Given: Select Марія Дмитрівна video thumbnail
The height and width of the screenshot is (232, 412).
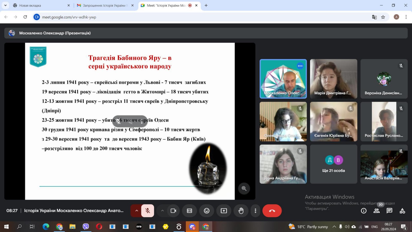Looking at the screenshot, I should click(x=333, y=79).
